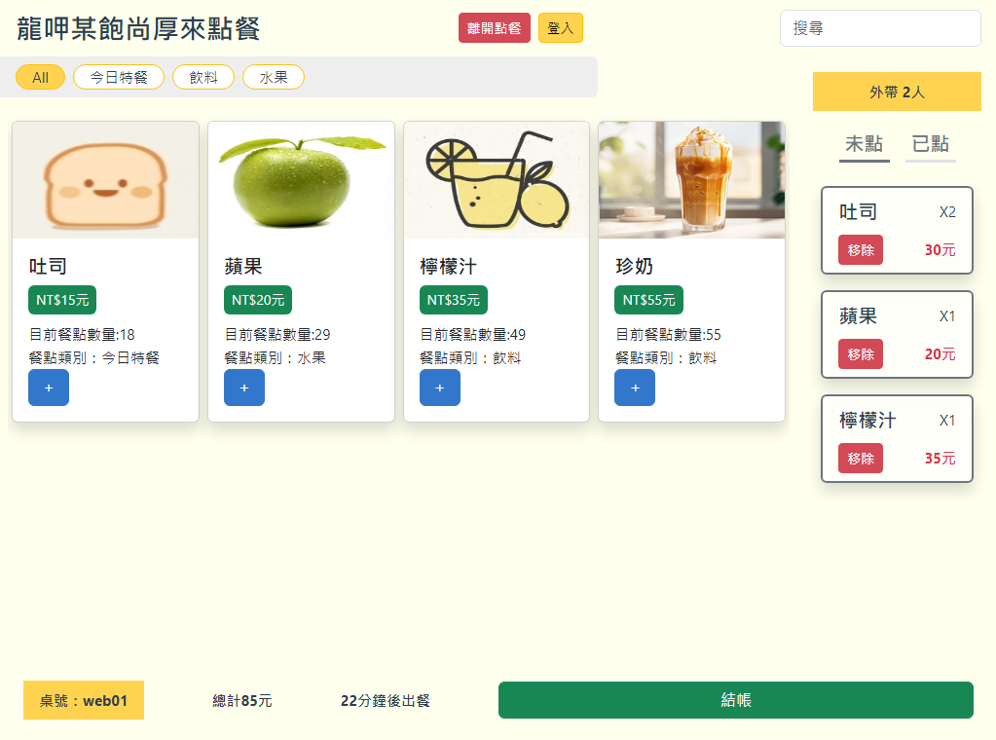
Task: Open the 登入 login button
Action: pyautogui.click(x=560, y=28)
